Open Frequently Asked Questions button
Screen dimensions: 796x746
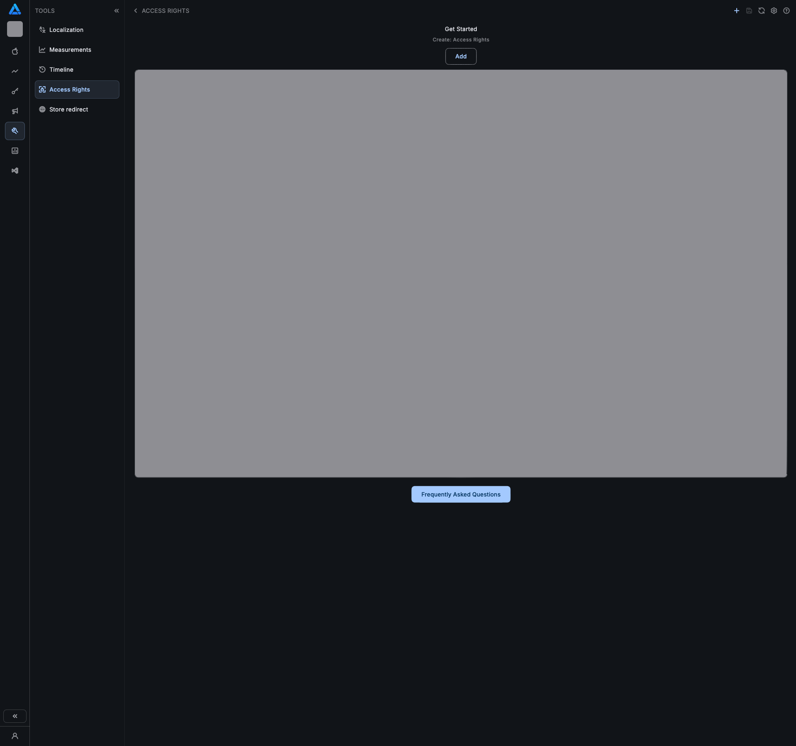coord(461,494)
